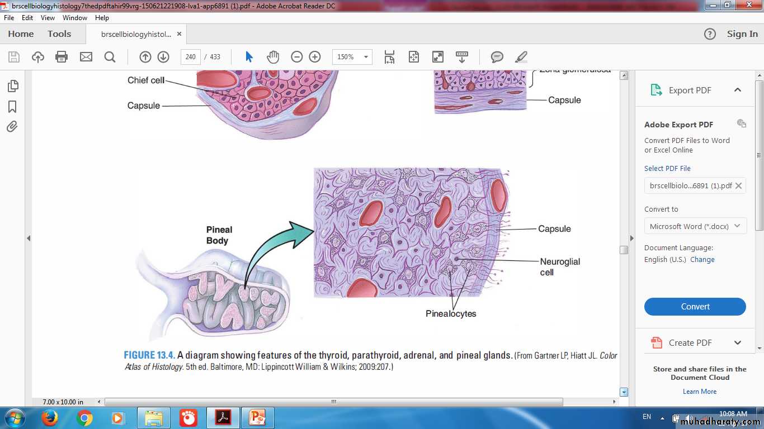Select the Hand pan tool

(273, 57)
